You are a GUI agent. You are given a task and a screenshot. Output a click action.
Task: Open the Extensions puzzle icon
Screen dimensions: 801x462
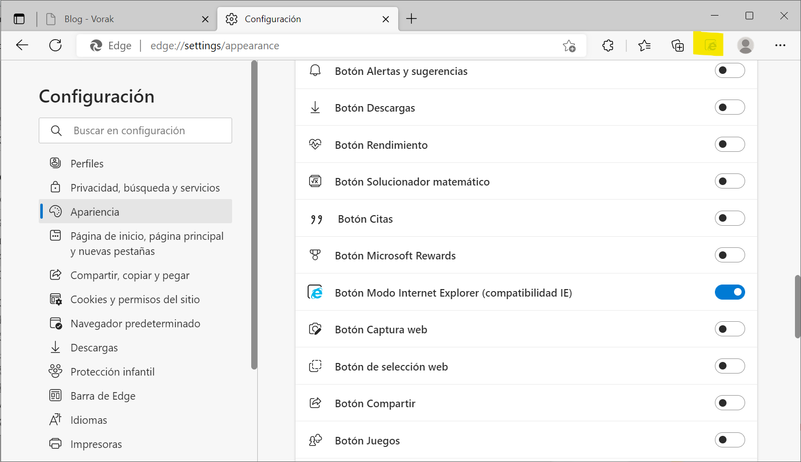pyautogui.click(x=608, y=46)
